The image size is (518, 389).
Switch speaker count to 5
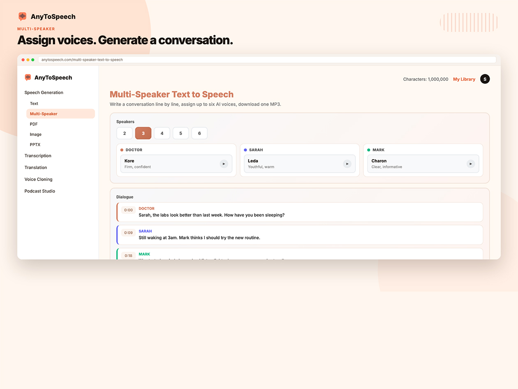(x=181, y=133)
